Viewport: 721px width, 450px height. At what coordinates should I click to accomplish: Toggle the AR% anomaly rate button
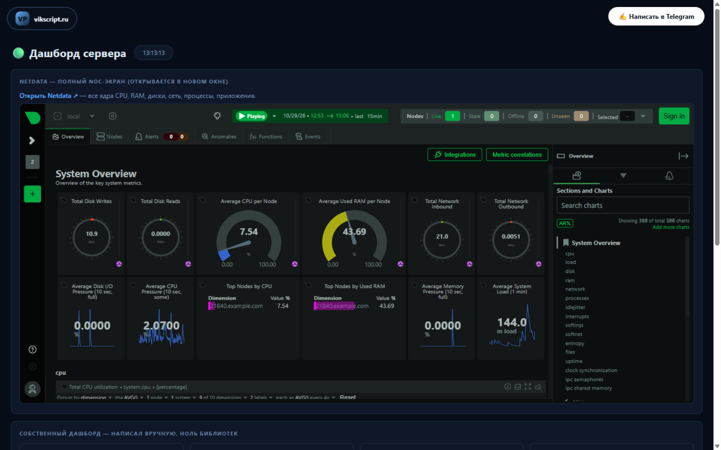click(565, 223)
